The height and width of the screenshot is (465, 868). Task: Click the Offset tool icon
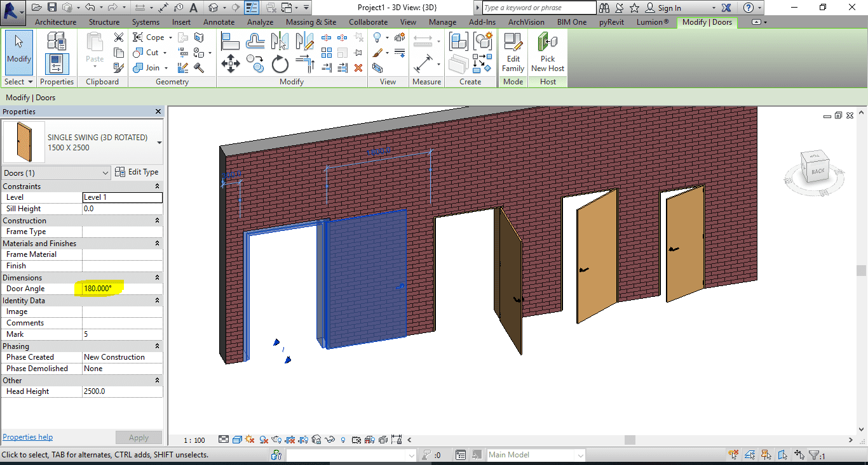point(255,41)
